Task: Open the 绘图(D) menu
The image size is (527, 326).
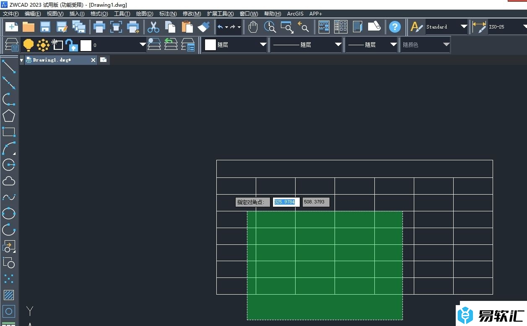Action: [x=145, y=14]
